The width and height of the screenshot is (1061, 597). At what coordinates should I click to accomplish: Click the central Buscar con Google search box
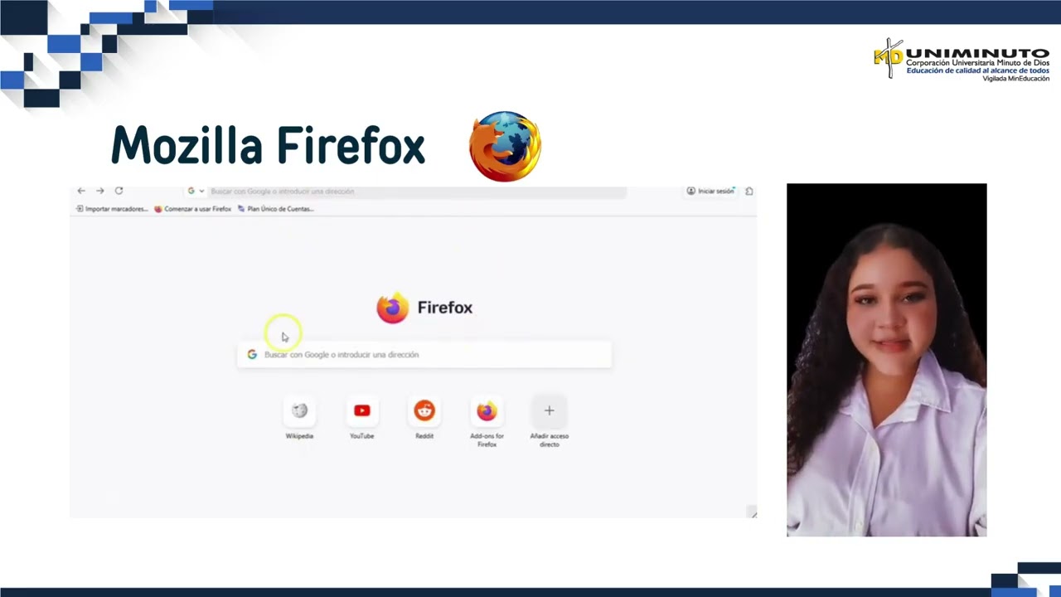(424, 355)
